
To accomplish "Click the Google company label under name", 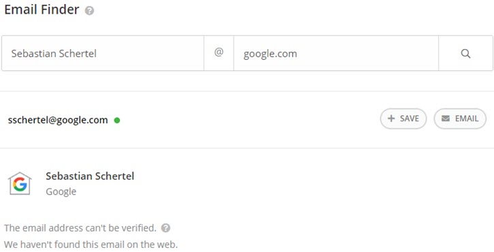I will 61,191.
